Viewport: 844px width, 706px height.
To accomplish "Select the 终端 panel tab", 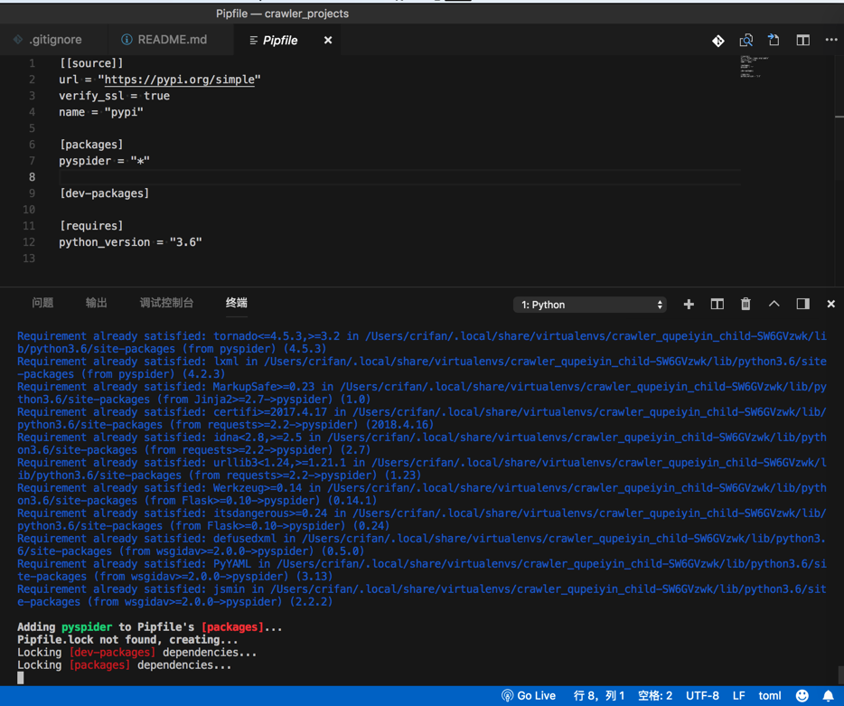I will [x=236, y=303].
